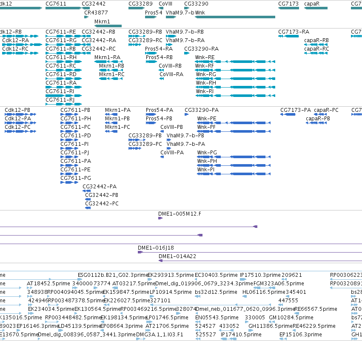The width and height of the screenshot is (362, 341).
Task: Select the HL06116.5prime EST label
Action: pyautogui.click(x=264, y=292)
